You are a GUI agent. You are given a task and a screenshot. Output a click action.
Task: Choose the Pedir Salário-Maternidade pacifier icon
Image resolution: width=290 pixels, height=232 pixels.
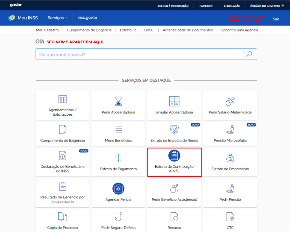click(x=230, y=101)
